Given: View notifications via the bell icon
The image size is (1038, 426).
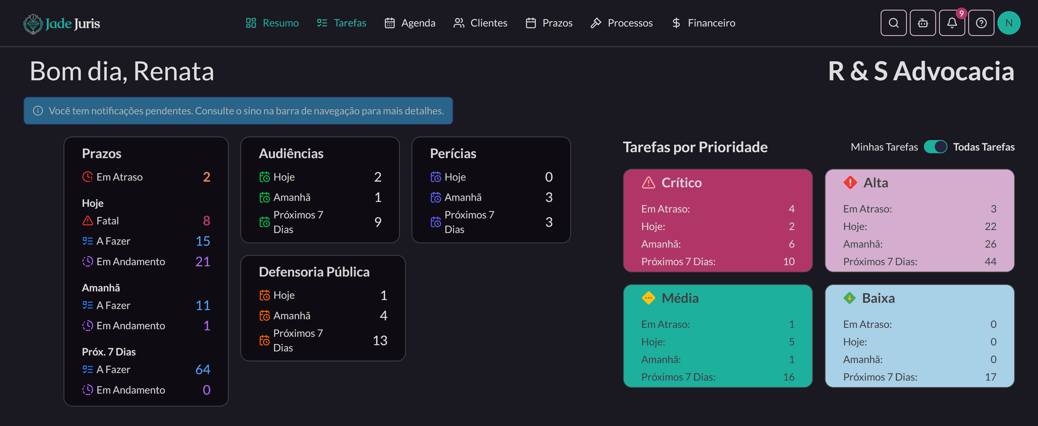Looking at the screenshot, I should (952, 23).
